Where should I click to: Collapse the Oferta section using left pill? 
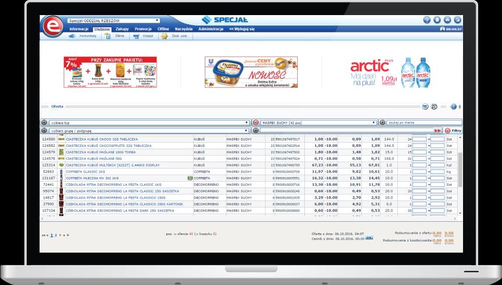[45, 107]
